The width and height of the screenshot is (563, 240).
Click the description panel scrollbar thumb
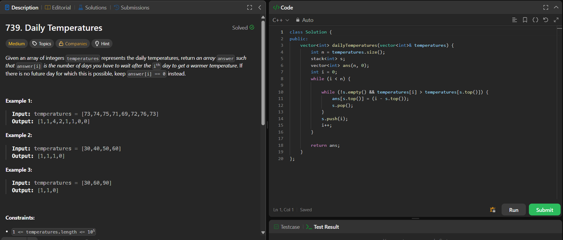264,74
